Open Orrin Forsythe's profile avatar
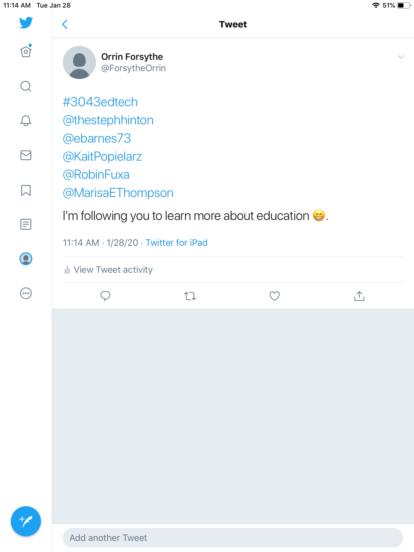Image resolution: width=414 pixels, height=552 pixels. [79, 62]
